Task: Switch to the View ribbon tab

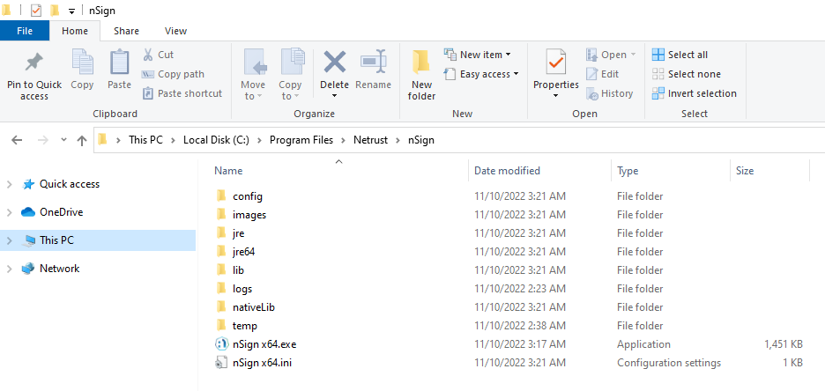Action: click(x=175, y=31)
